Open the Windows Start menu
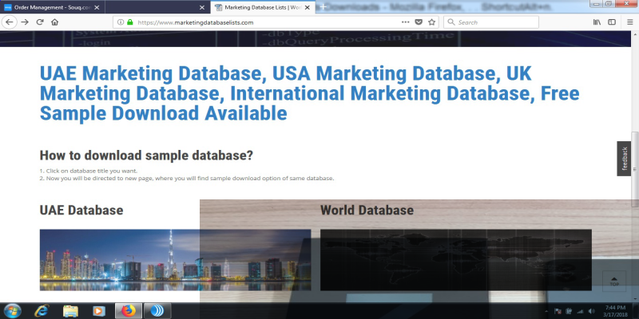 12,311
